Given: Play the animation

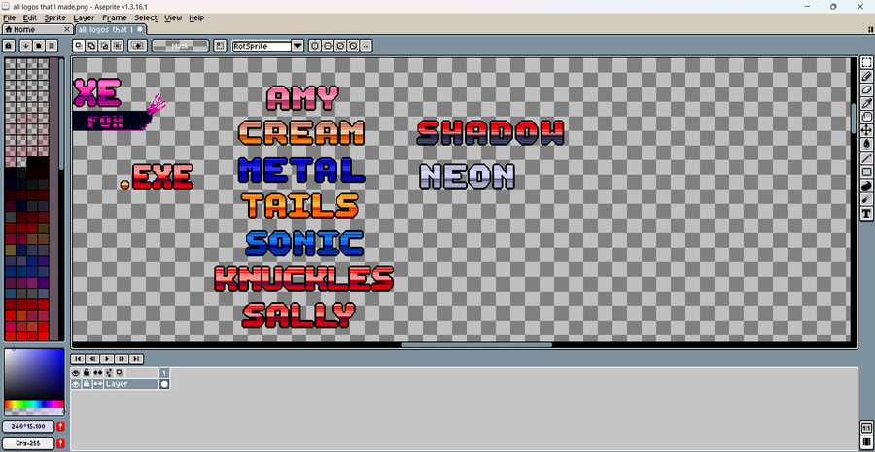Looking at the screenshot, I should [107, 359].
